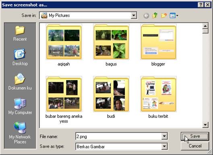
Task: Expand the Save as type dropdown arrow
Action: [x=164, y=147]
